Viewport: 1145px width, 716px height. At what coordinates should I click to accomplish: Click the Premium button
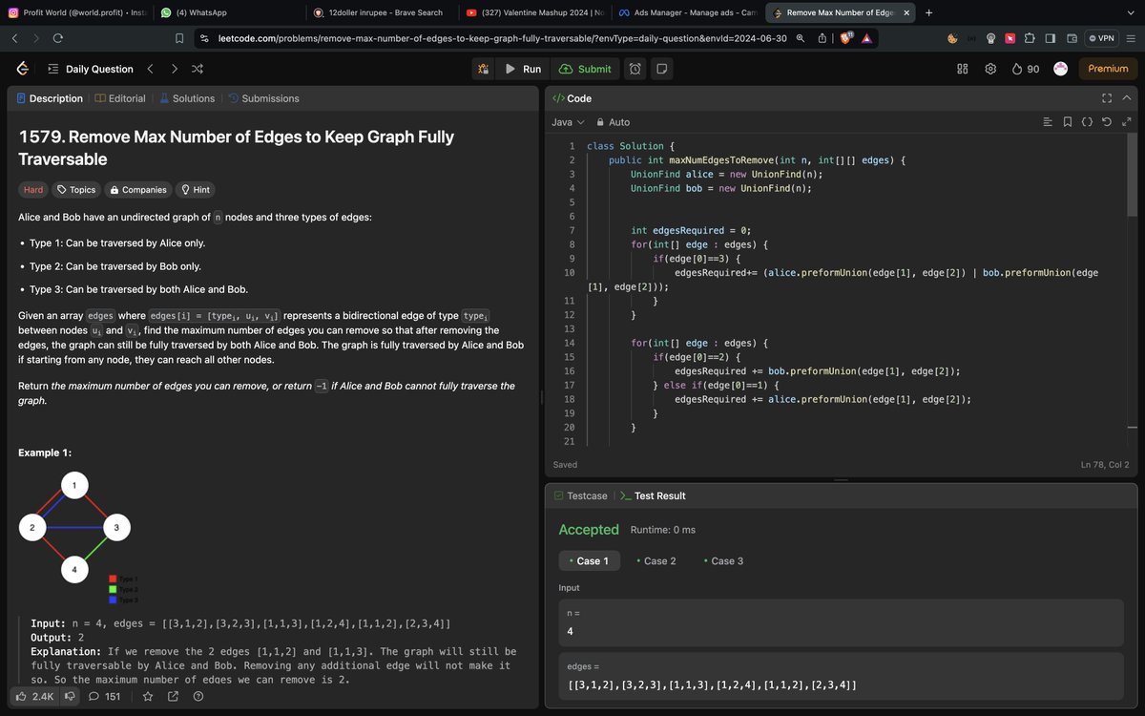tap(1108, 69)
